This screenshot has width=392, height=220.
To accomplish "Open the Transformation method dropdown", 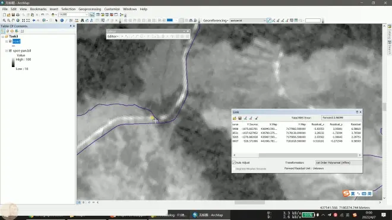I will coord(339,162).
